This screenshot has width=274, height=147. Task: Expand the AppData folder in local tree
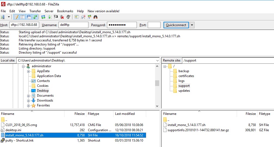click(x=29, y=71)
